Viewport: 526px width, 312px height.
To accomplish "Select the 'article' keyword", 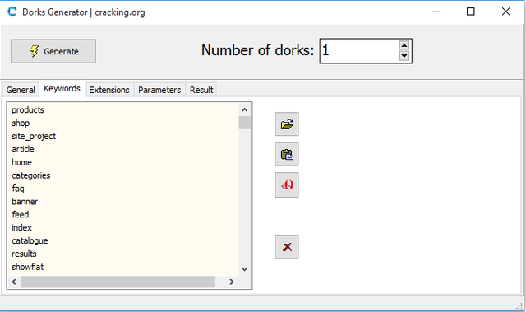I will tap(23, 149).
